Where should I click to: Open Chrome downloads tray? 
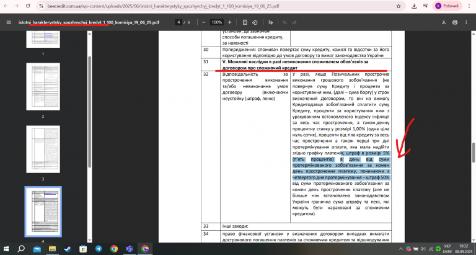click(x=414, y=6)
